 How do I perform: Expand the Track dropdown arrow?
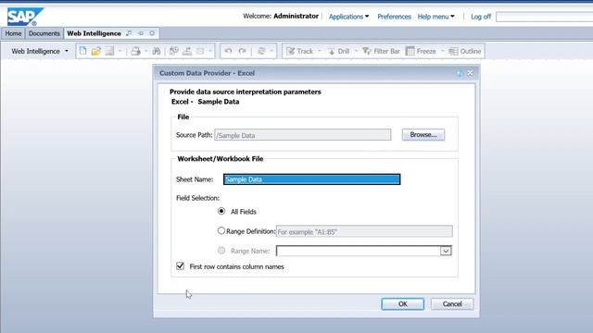click(x=319, y=51)
